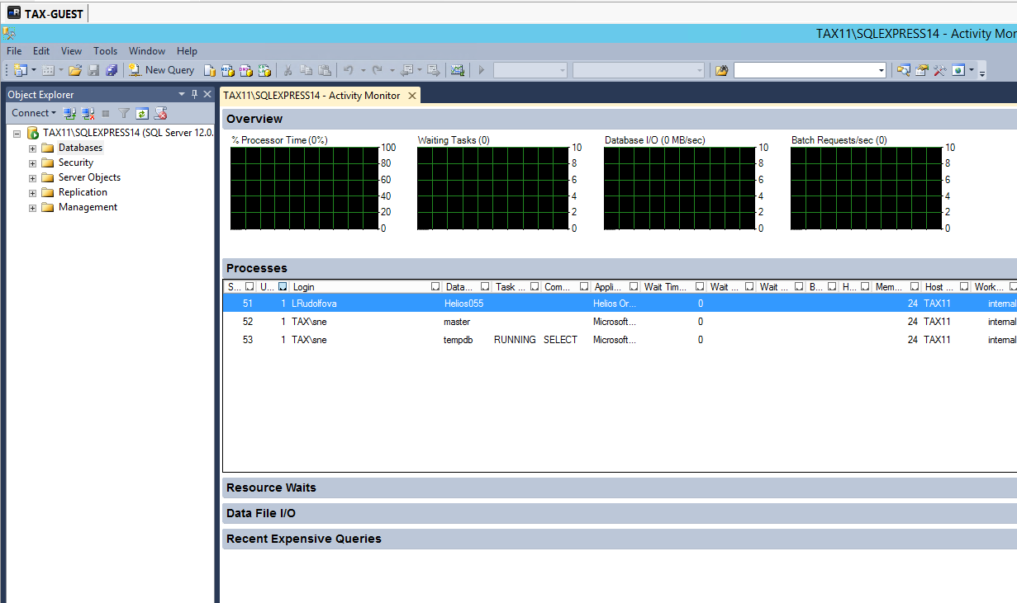Open the Connect dropdown in Object Explorer
The width and height of the screenshot is (1017, 603).
(x=34, y=113)
